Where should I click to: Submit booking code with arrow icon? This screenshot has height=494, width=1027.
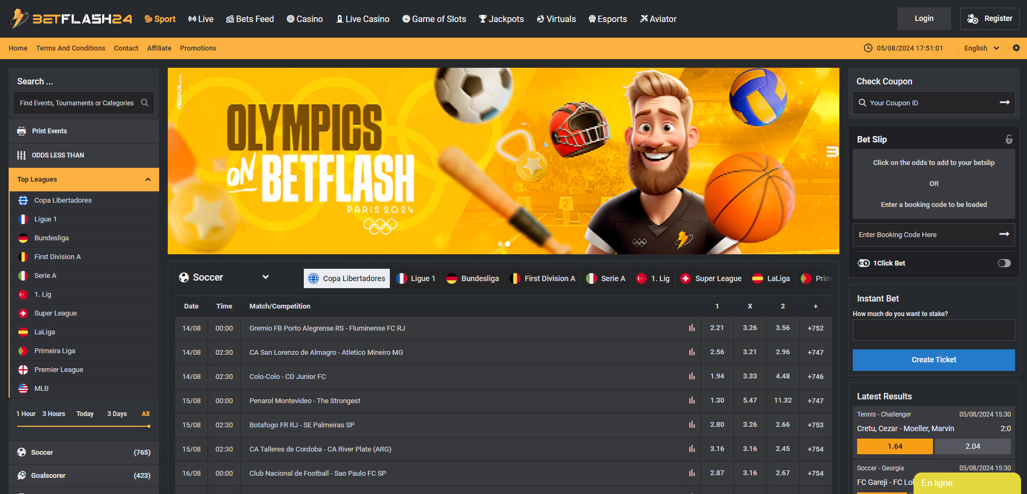pyautogui.click(x=1004, y=234)
